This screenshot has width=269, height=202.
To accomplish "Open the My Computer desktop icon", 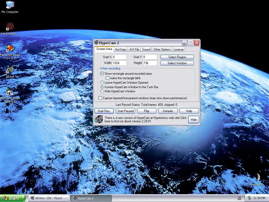I will 10,7.
